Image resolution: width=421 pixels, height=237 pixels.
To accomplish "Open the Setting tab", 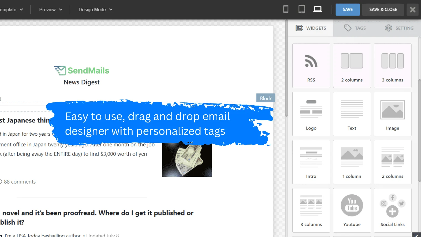I will [399, 28].
